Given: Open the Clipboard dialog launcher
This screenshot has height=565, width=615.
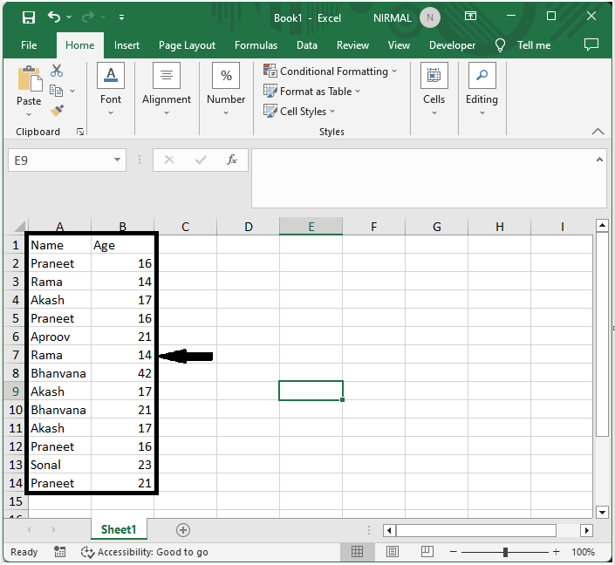Looking at the screenshot, I should pyautogui.click(x=80, y=132).
